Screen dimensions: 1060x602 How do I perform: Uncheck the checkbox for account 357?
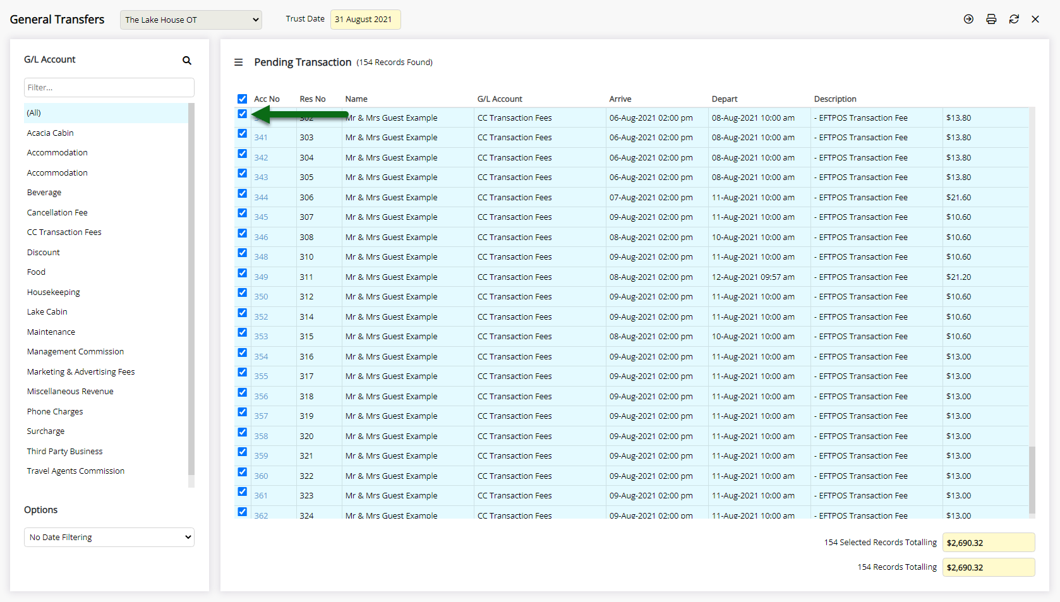(x=242, y=412)
